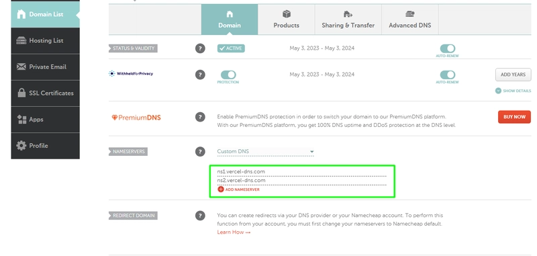Click help icon for PremiumDNS row
This screenshot has height=256, width=537.
tap(200, 117)
